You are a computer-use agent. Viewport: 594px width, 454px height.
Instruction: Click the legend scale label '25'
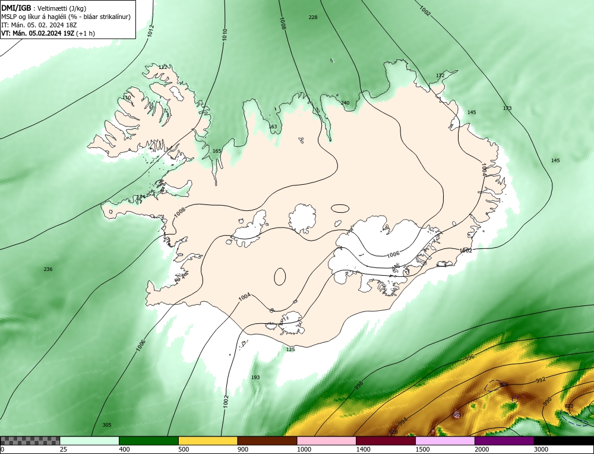coord(63,449)
